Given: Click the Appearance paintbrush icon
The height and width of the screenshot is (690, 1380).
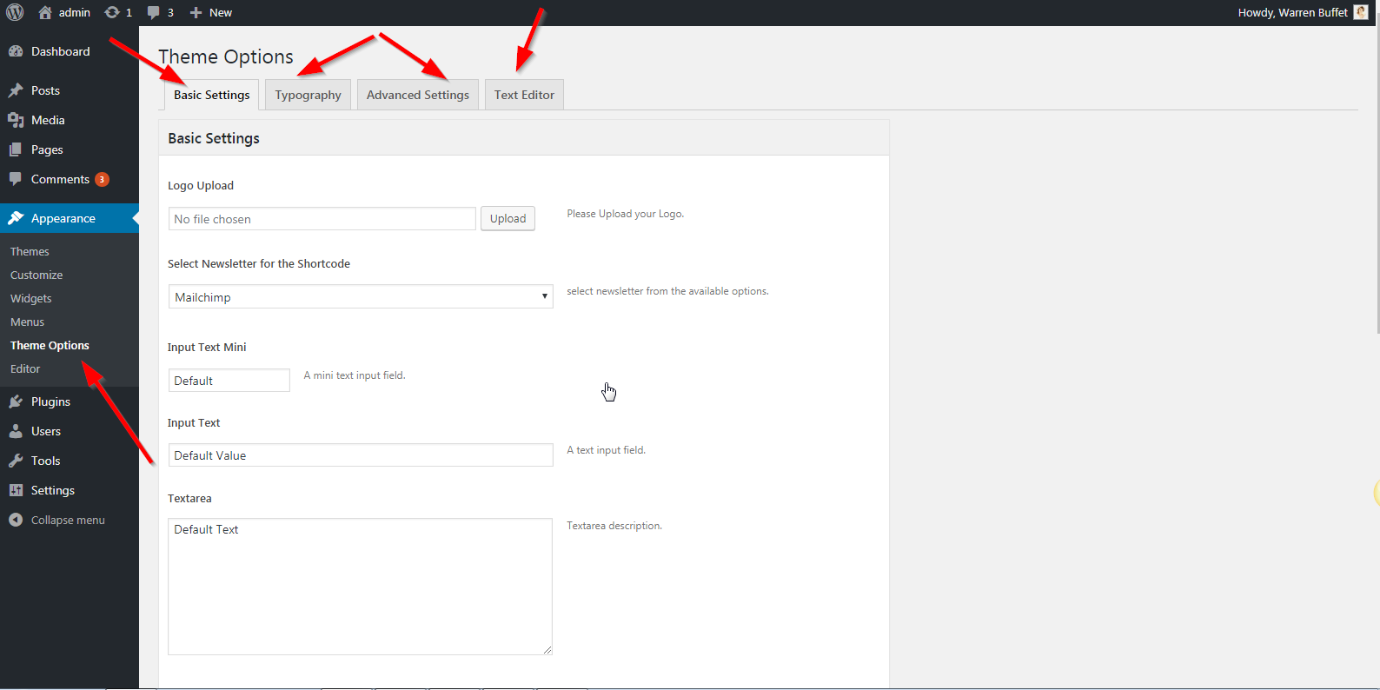Looking at the screenshot, I should 16,218.
